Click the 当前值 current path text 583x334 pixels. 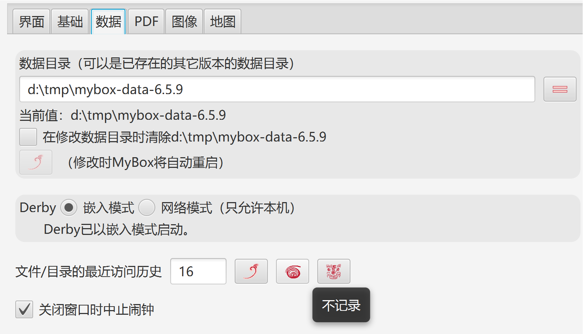(x=123, y=115)
